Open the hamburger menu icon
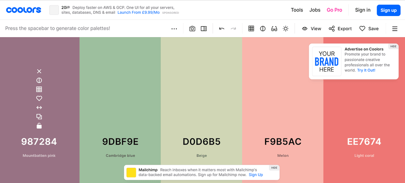Viewport: 405px width, 183px height. point(395,28)
